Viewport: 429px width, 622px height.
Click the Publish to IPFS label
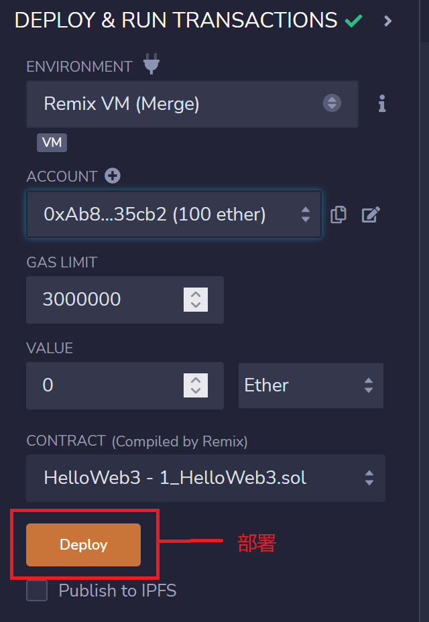(117, 590)
